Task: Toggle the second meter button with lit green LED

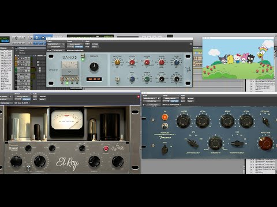Action: (67, 79)
